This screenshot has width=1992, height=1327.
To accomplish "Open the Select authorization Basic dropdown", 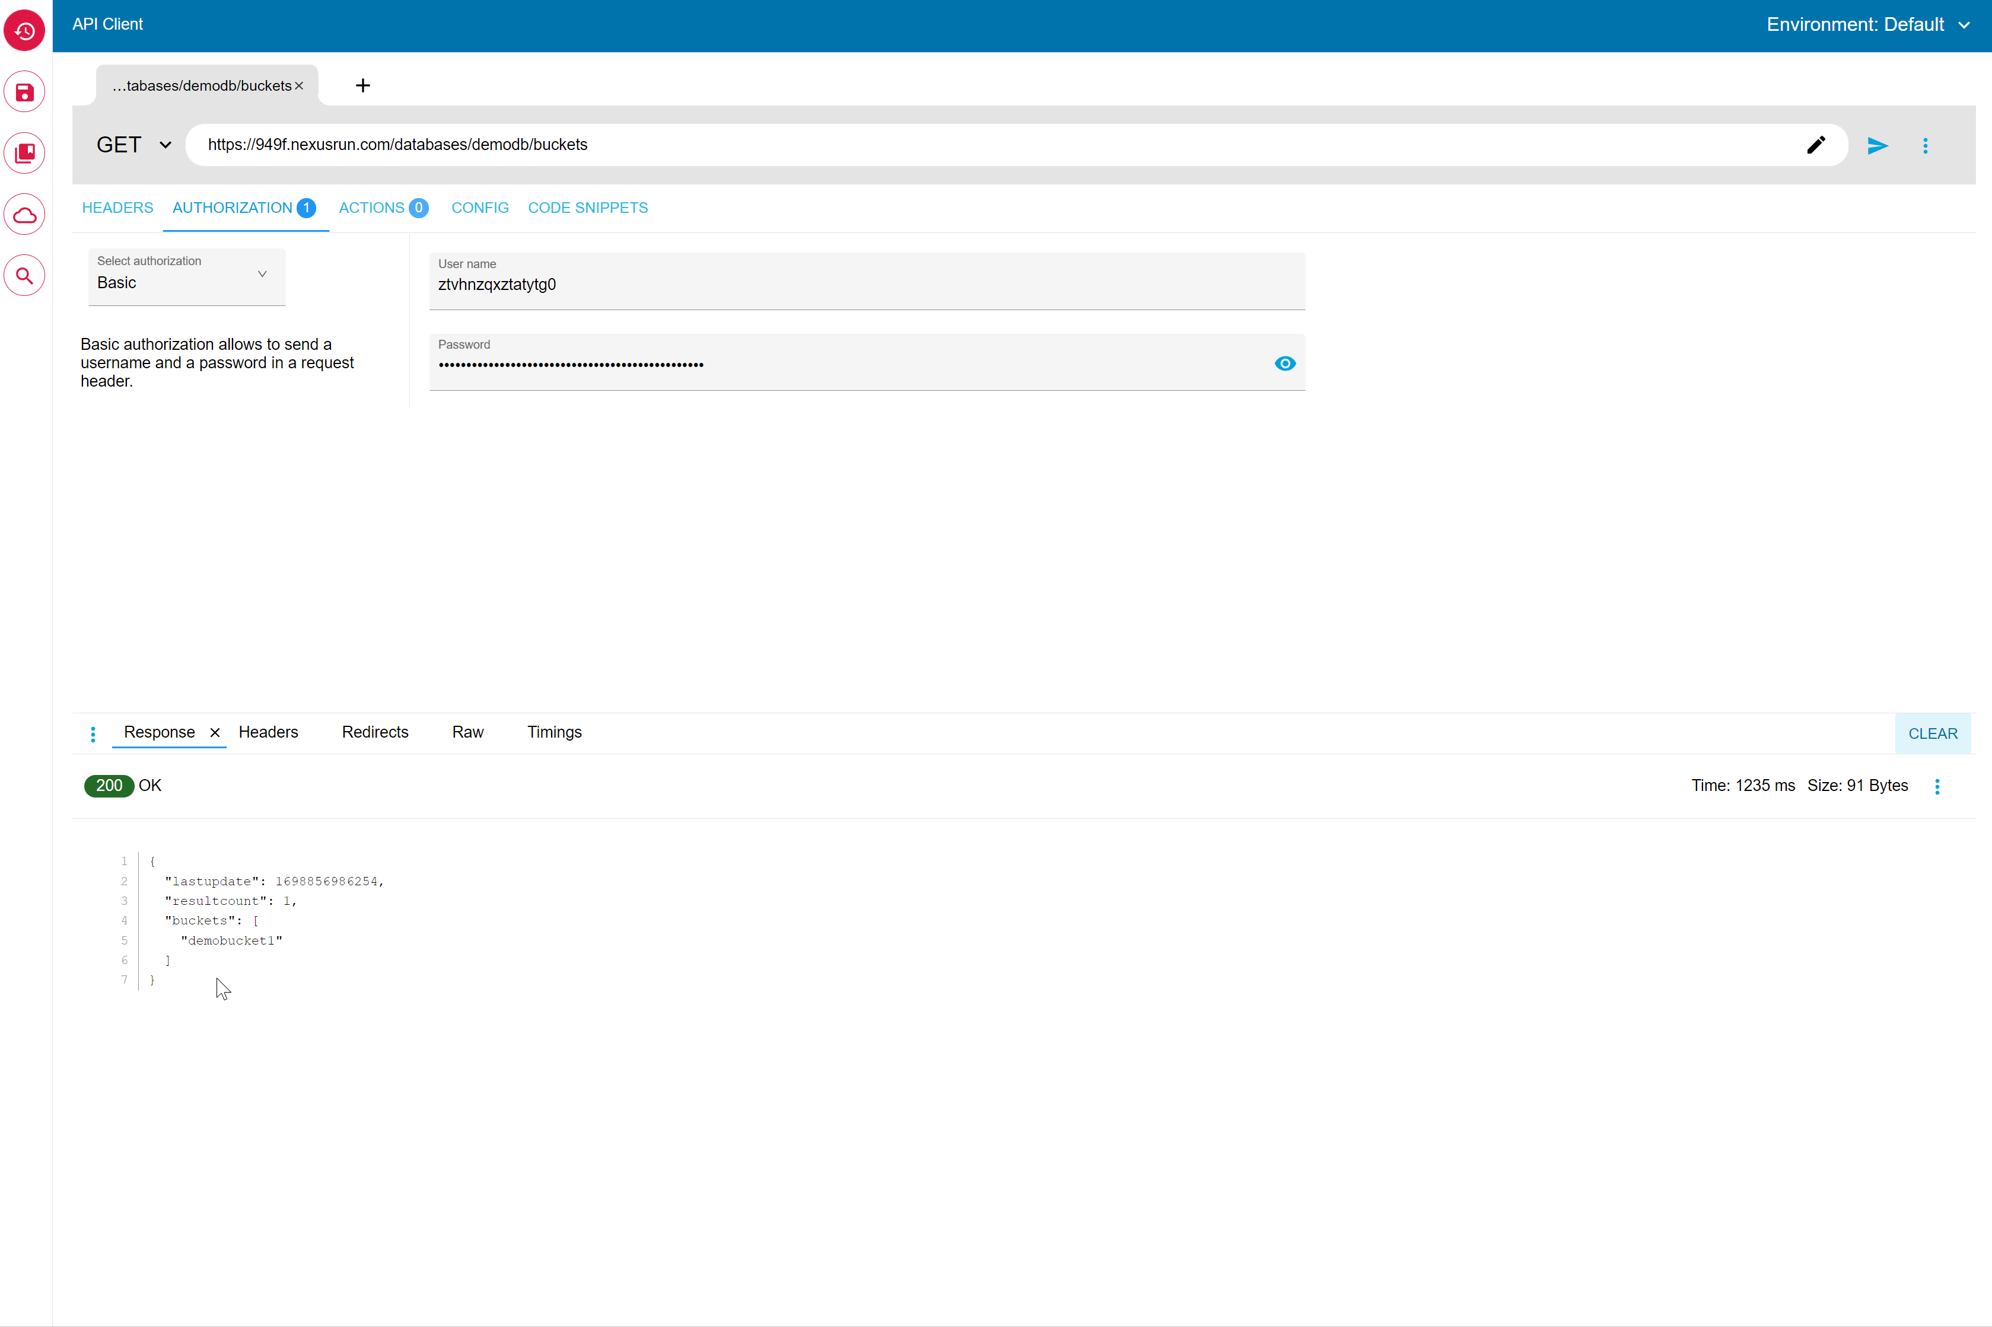I will tap(186, 276).
